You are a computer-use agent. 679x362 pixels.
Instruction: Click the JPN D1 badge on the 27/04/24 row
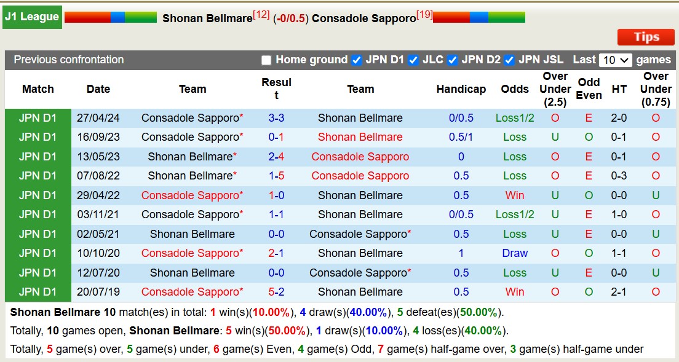38,118
